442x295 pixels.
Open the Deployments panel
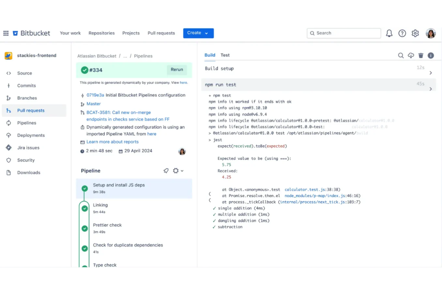tap(31, 135)
